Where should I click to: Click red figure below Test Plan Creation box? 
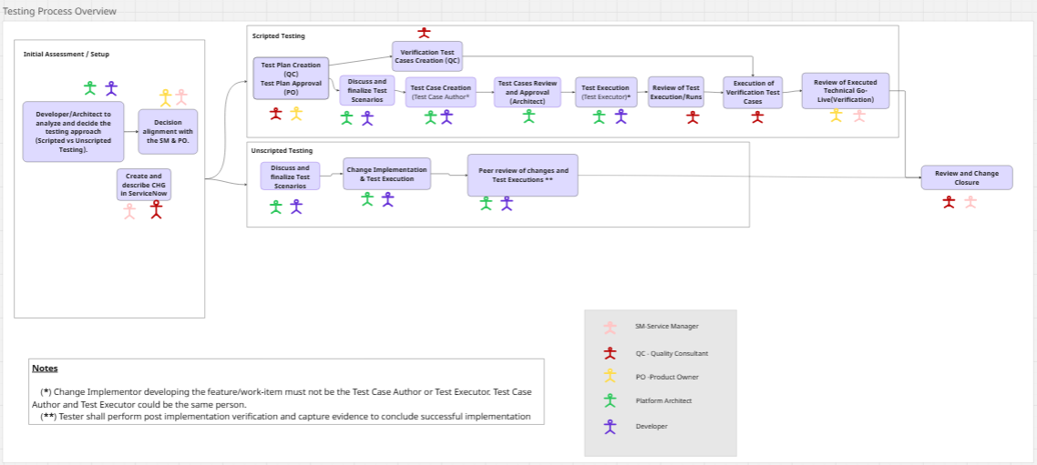[276, 114]
